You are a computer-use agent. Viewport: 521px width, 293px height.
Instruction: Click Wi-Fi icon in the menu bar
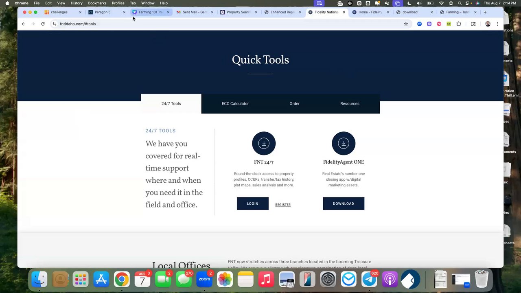[x=441, y=3]
